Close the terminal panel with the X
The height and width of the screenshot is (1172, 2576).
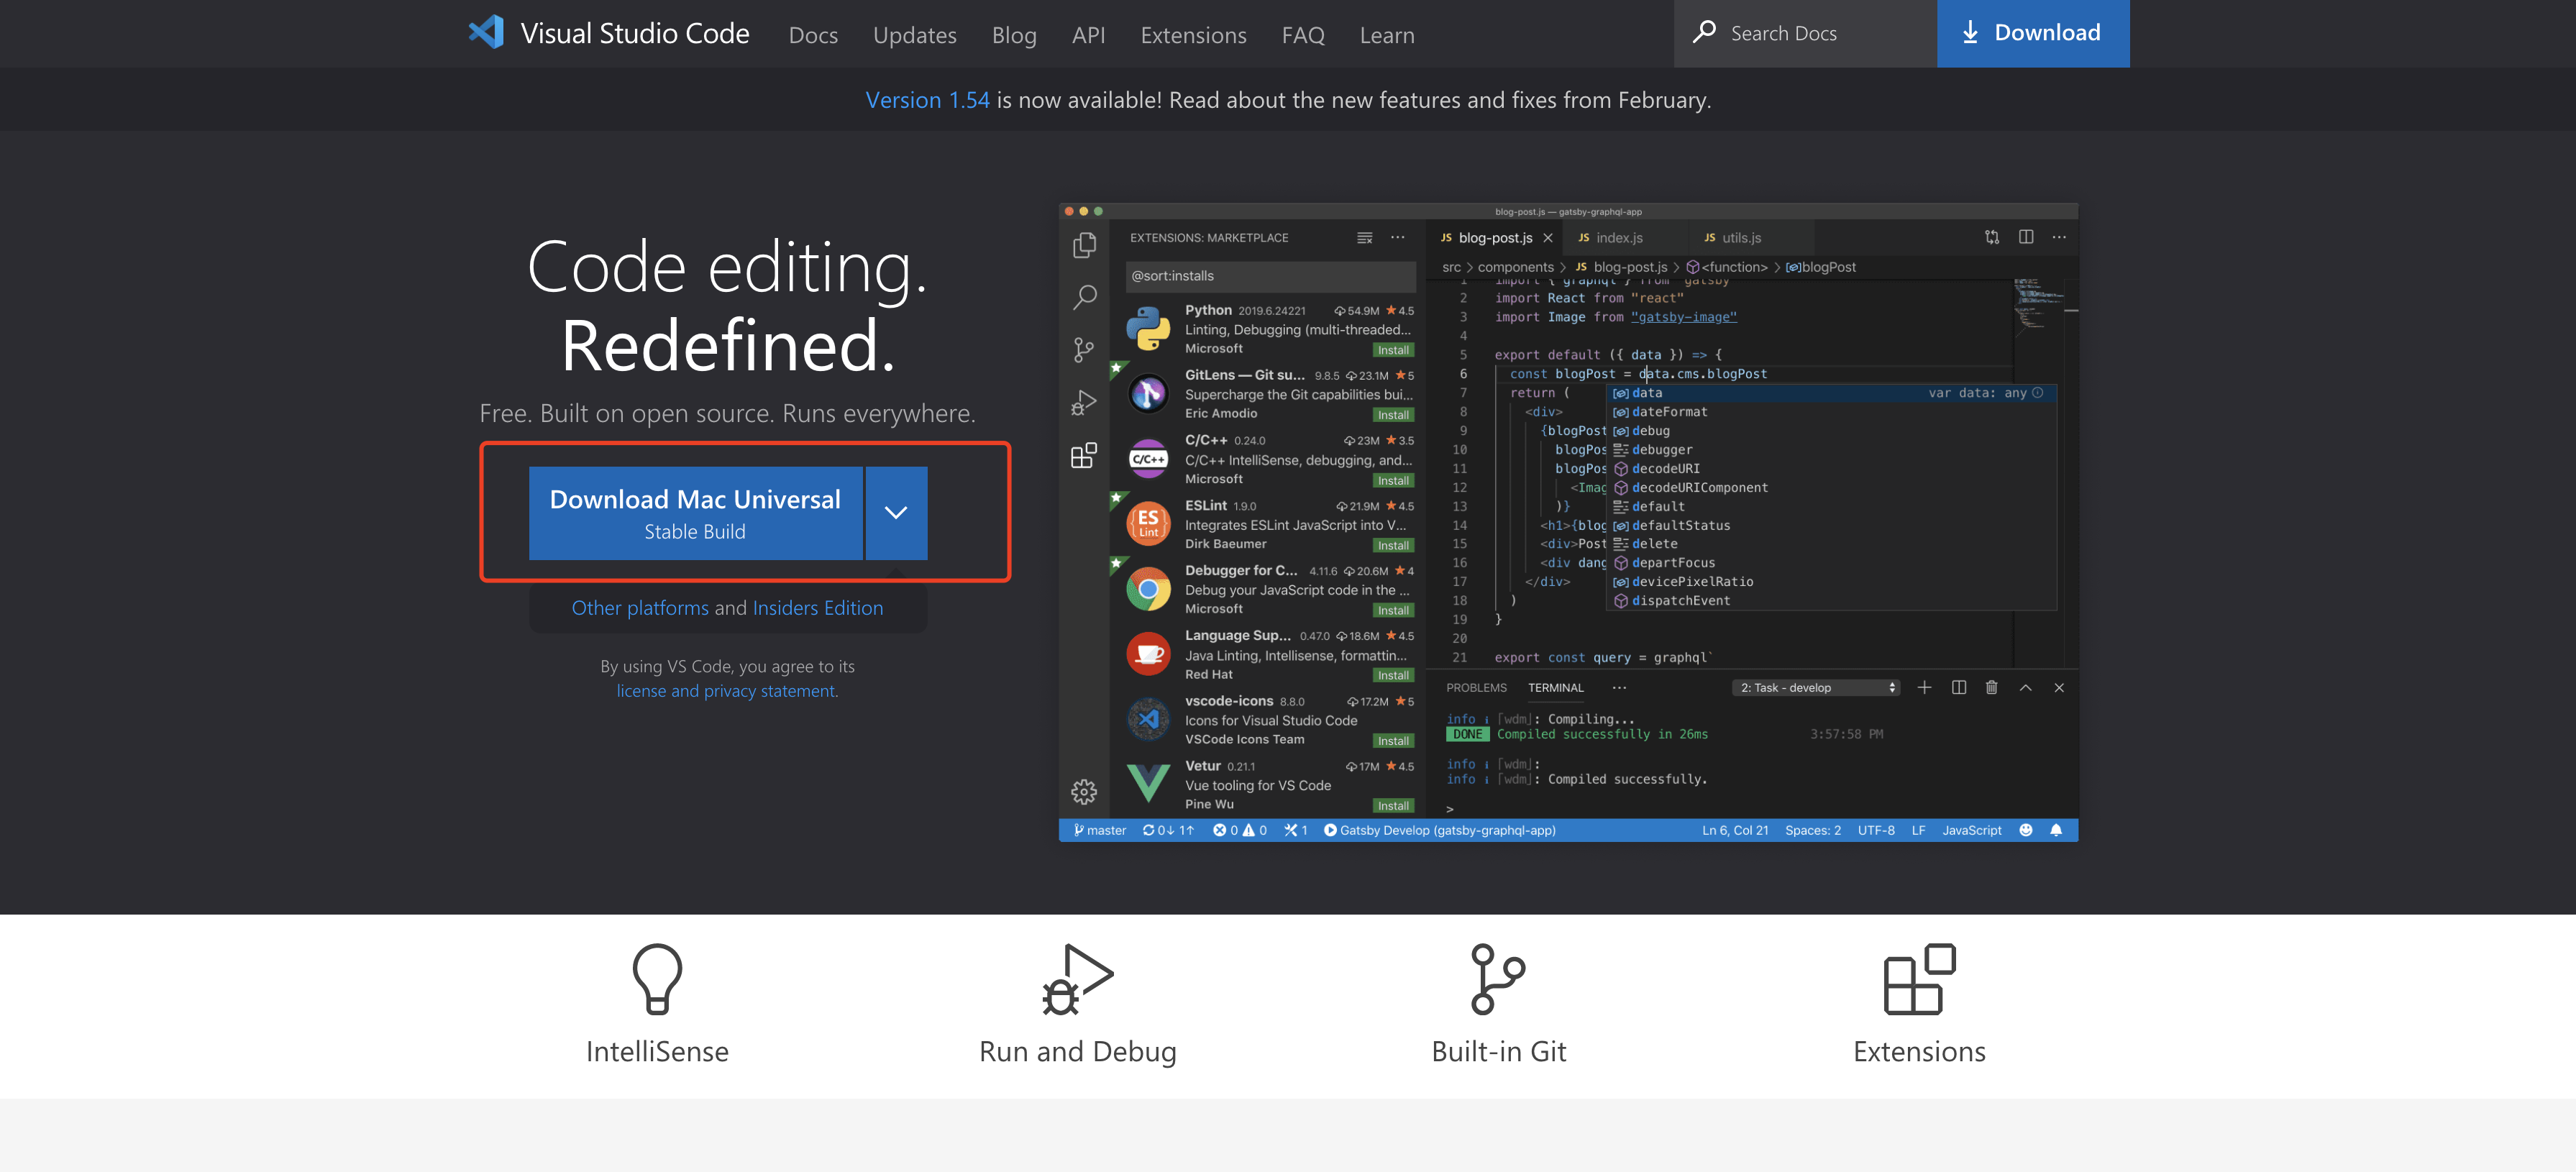click(x=2059, y=687)
